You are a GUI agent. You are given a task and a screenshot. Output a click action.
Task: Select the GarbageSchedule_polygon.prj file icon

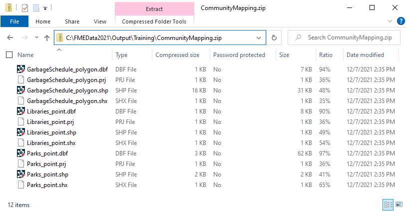coord(21,80)
